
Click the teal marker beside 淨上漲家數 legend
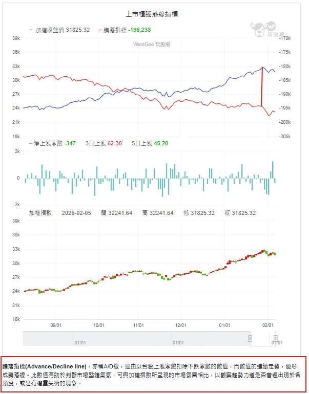pyautogui.click(x=30, y=143)
